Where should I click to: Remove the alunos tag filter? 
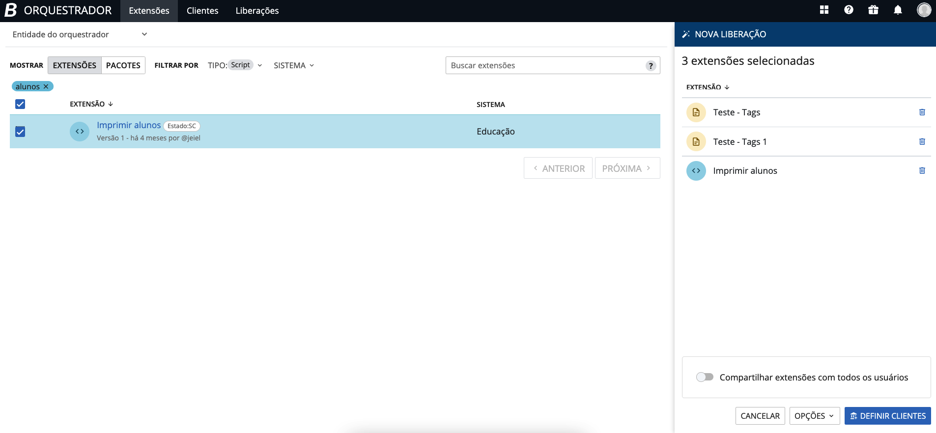[x=46, y=86]
